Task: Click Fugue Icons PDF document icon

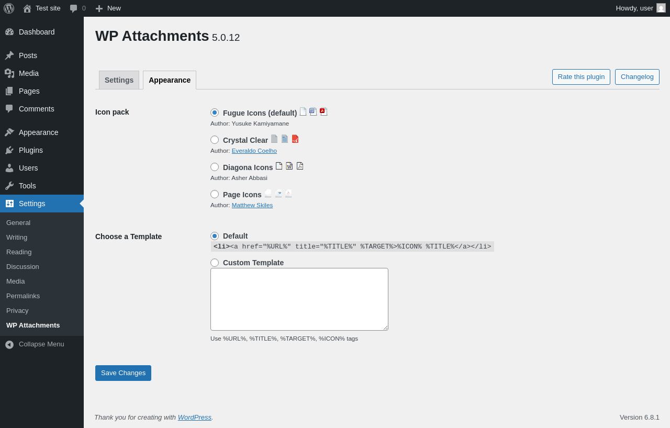Action: (323, 111)
